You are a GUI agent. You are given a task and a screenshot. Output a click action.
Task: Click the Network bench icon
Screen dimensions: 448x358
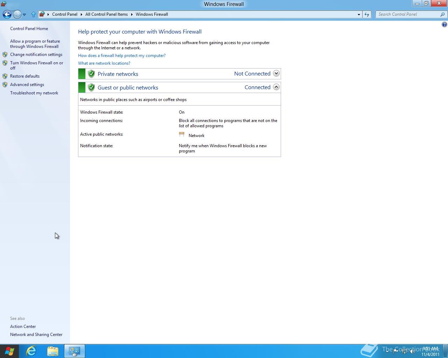point(182,134)
